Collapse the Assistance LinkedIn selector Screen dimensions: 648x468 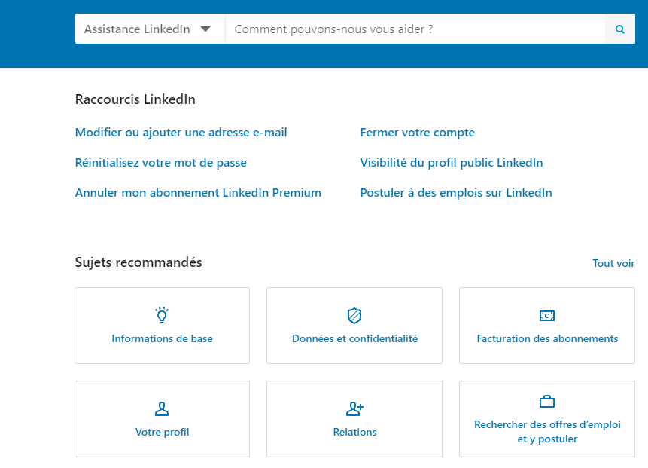pyautogui.click(x=150, y=29)
